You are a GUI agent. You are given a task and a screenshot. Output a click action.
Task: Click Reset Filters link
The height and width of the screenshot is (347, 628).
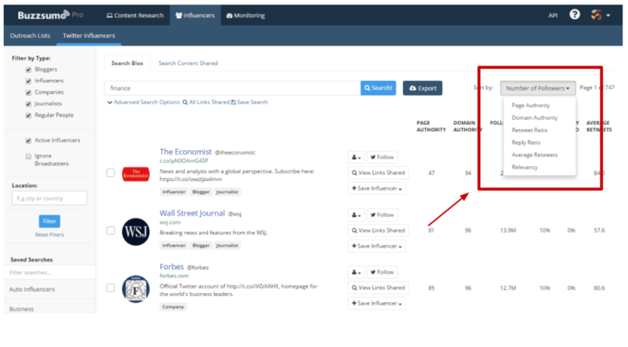[49, 235]
